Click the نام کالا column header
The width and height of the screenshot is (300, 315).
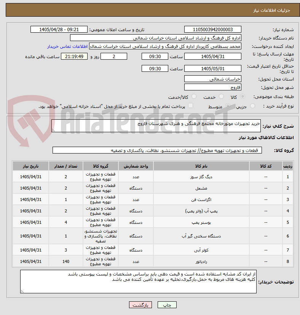point(201,166)
